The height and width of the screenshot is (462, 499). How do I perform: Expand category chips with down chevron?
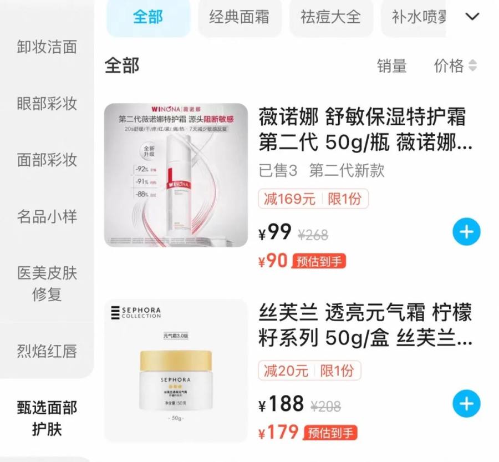tap(472, 16)
